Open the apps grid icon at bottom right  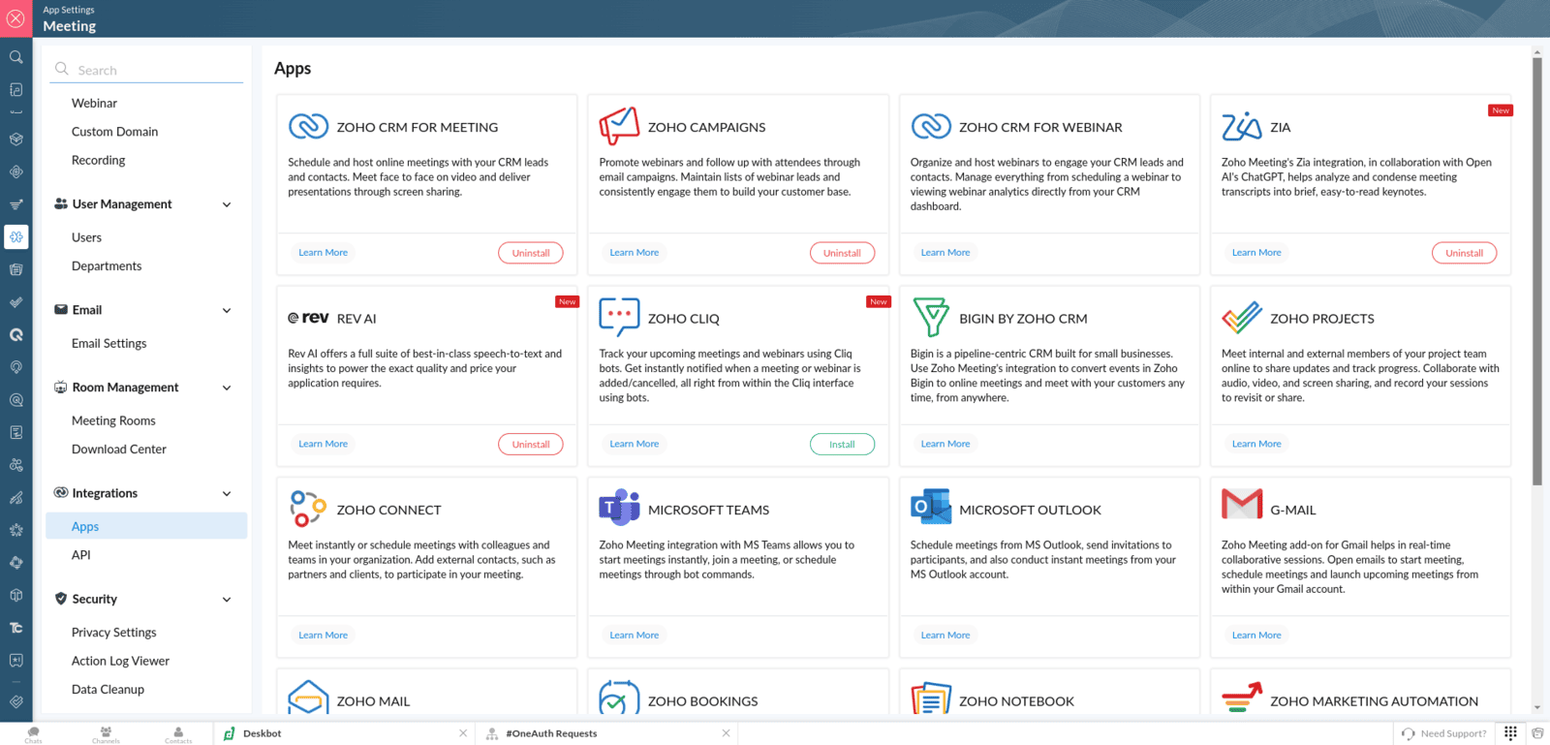[x=1510, y=733]
